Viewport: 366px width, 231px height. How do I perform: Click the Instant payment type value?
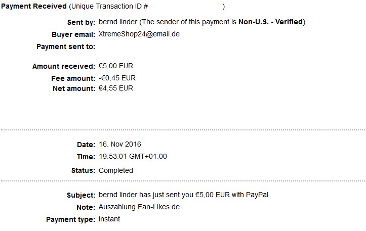point(109,219)
